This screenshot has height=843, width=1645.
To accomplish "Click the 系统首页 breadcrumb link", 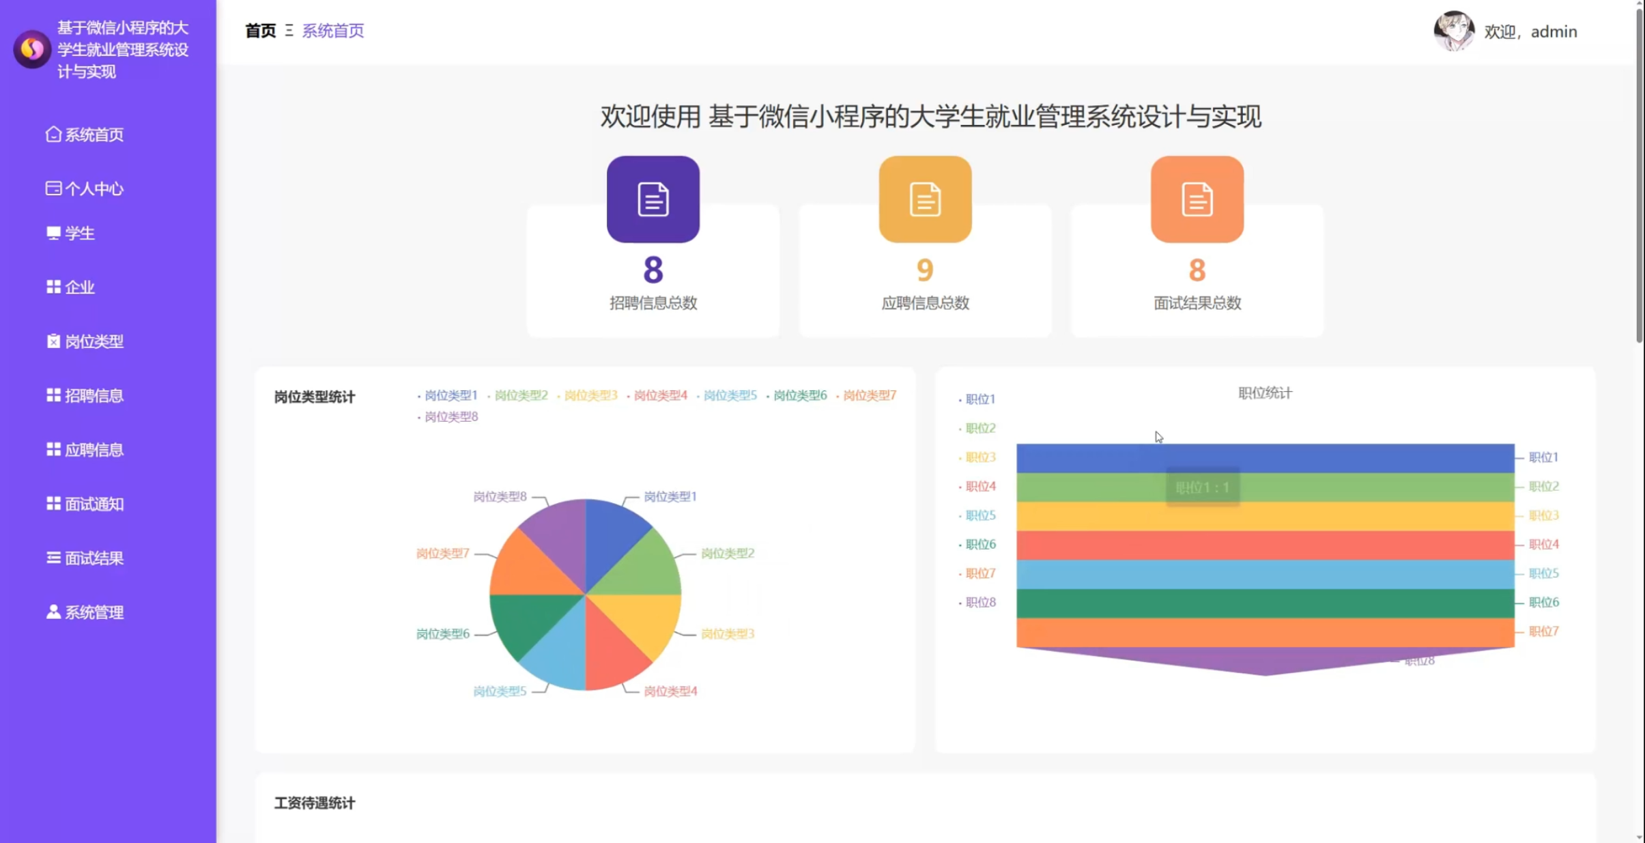I will pos(333,31).
